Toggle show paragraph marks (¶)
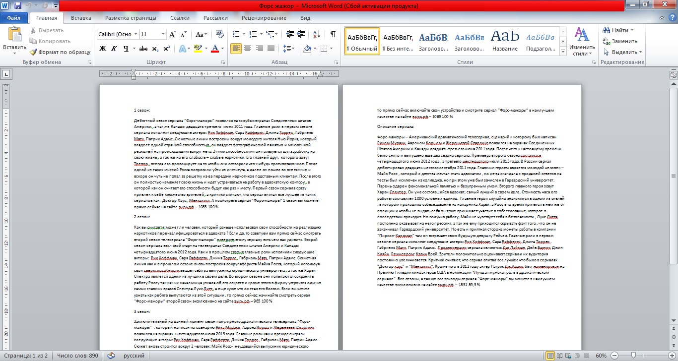The image size is (678, 361). (x=333, y=35)
